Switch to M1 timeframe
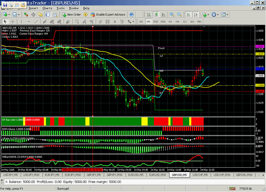266x192 pixels. [141, 22]
